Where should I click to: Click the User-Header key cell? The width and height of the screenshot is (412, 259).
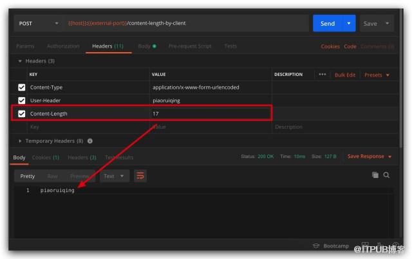coord(88,100)
